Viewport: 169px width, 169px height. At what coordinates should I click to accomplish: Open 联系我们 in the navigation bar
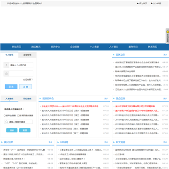click(x=153, y=47)
